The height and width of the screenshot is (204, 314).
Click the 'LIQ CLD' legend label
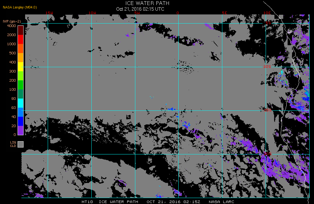point(13,144)
